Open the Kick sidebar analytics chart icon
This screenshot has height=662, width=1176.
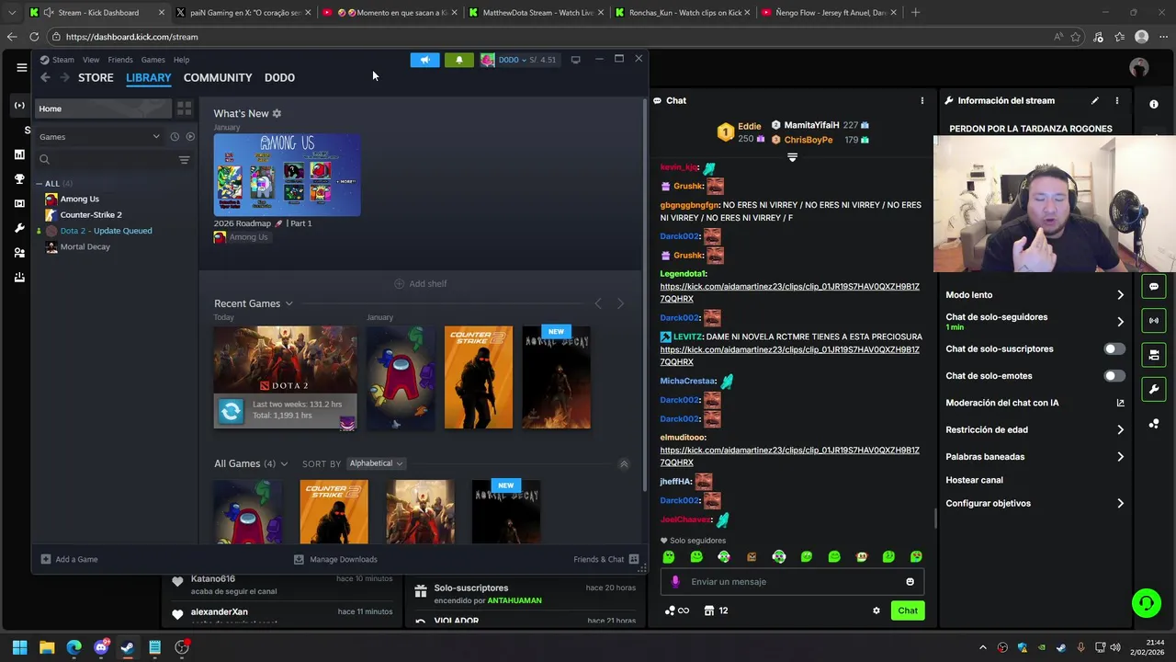tap(19, 154)
